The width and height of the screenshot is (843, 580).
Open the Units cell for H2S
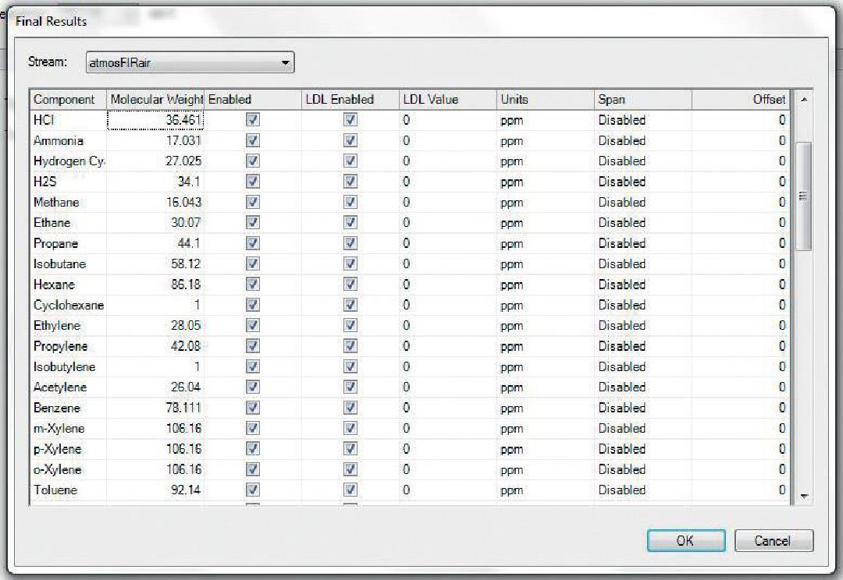pyautogui.click(x=543, y=182)
